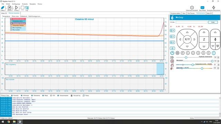Toggle extruder heater icon
Screen dimensions: 221x124
click(x=172, y=68)
